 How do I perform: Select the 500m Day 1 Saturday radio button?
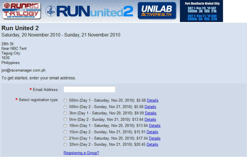coord(65,100)
